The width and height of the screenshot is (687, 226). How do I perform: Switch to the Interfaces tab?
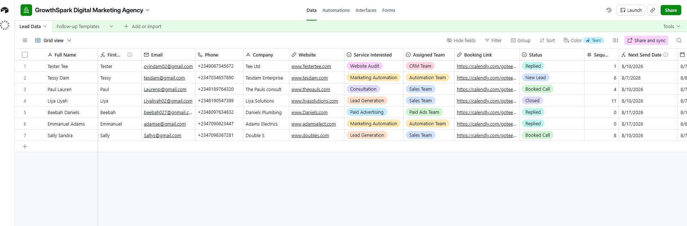366,10
